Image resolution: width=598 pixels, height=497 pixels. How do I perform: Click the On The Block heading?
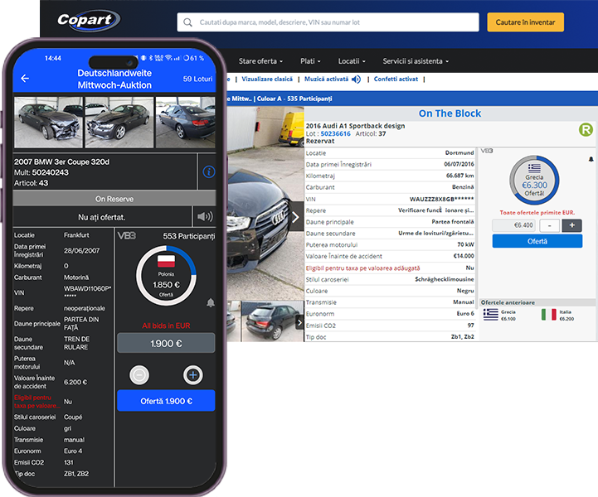pyautogui.click(x=450, y=113)
